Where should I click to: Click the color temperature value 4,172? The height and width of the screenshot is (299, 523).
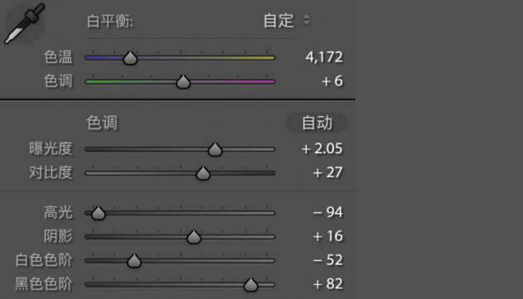[324, 57]
